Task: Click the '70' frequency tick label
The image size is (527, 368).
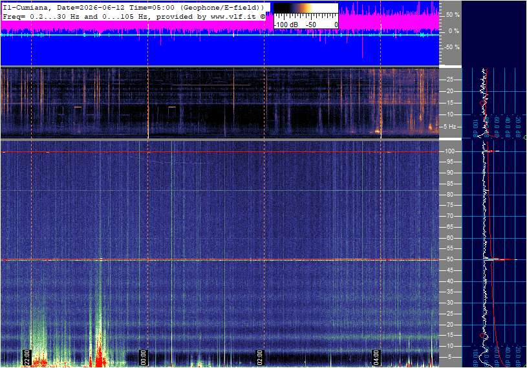Action: click(449, 216)
